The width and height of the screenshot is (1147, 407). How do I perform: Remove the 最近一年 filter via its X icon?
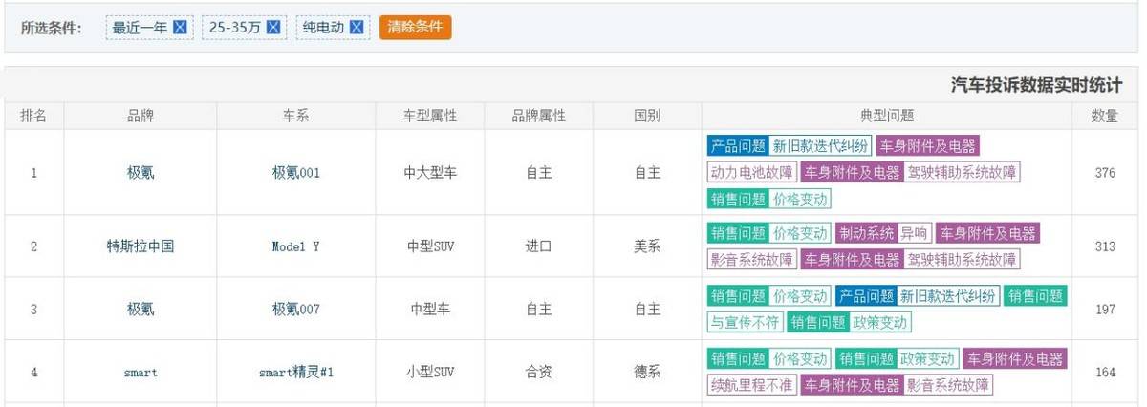coord(179,28)
